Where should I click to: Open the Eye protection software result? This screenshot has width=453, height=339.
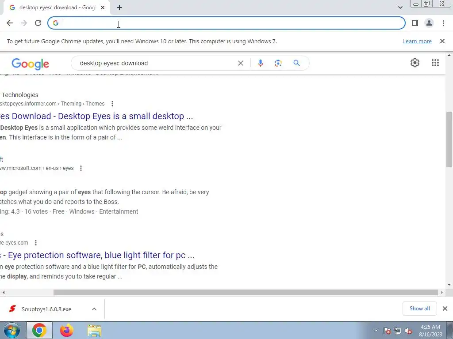[x=97, y=256]
